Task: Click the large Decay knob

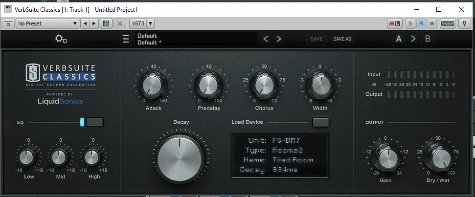Action: pyautogui.click(x=180, y=158)
